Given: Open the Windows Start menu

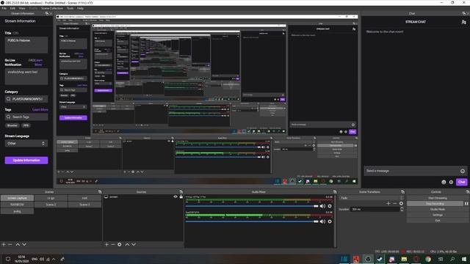Looking at the screenshot, I should pyautogui.click(x=464, y=259).
